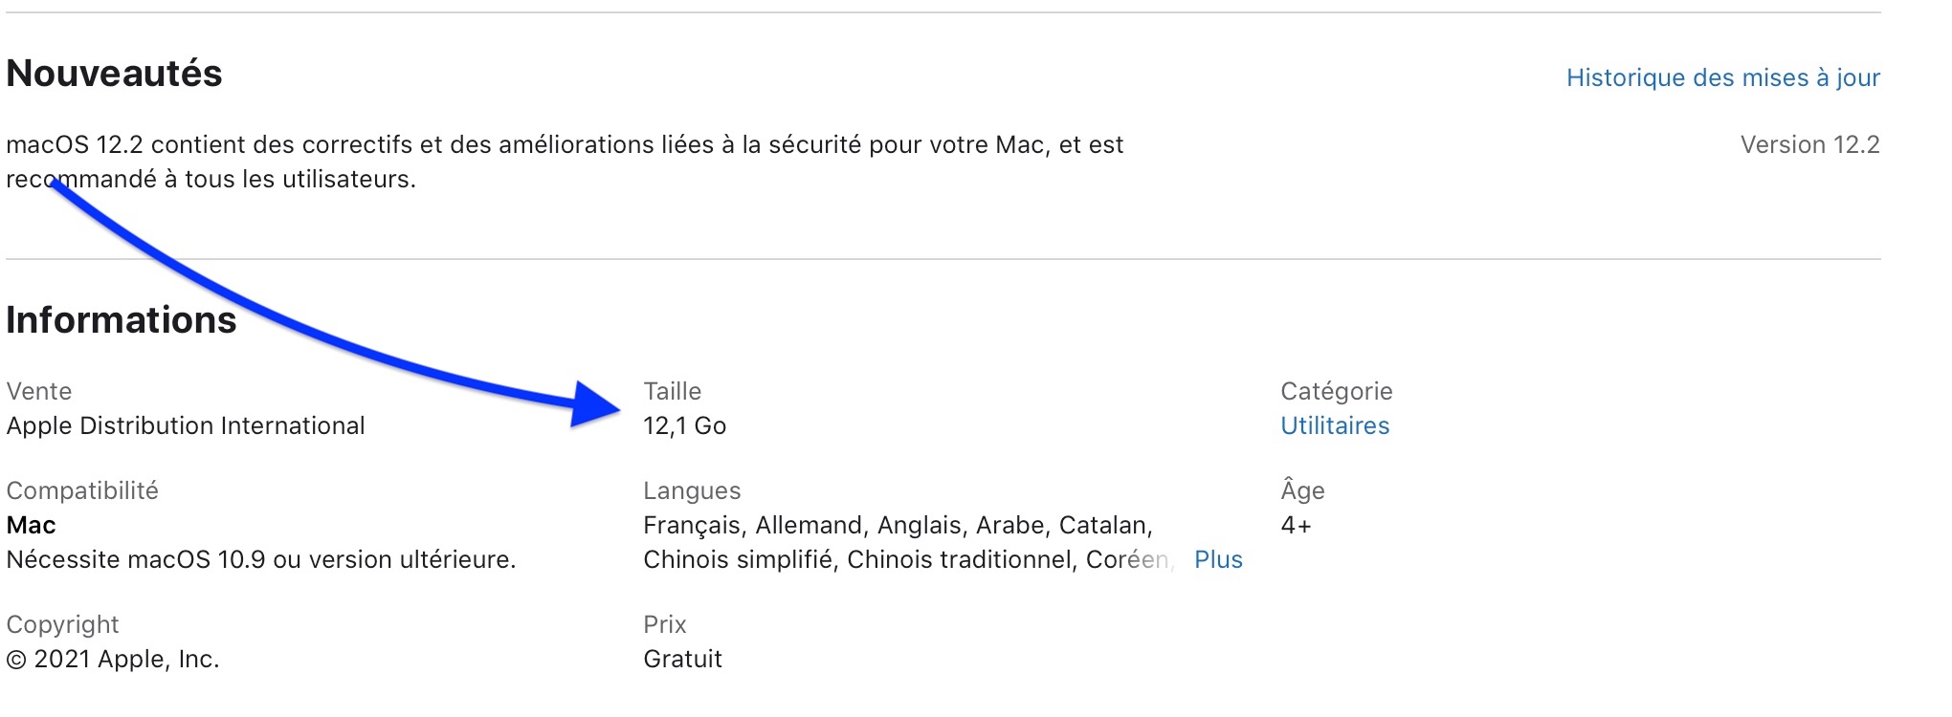Select the Nécessite macOS 10.9 requirement text
1952x717 pixels.
pyautogui.click(x=260, y=559)
